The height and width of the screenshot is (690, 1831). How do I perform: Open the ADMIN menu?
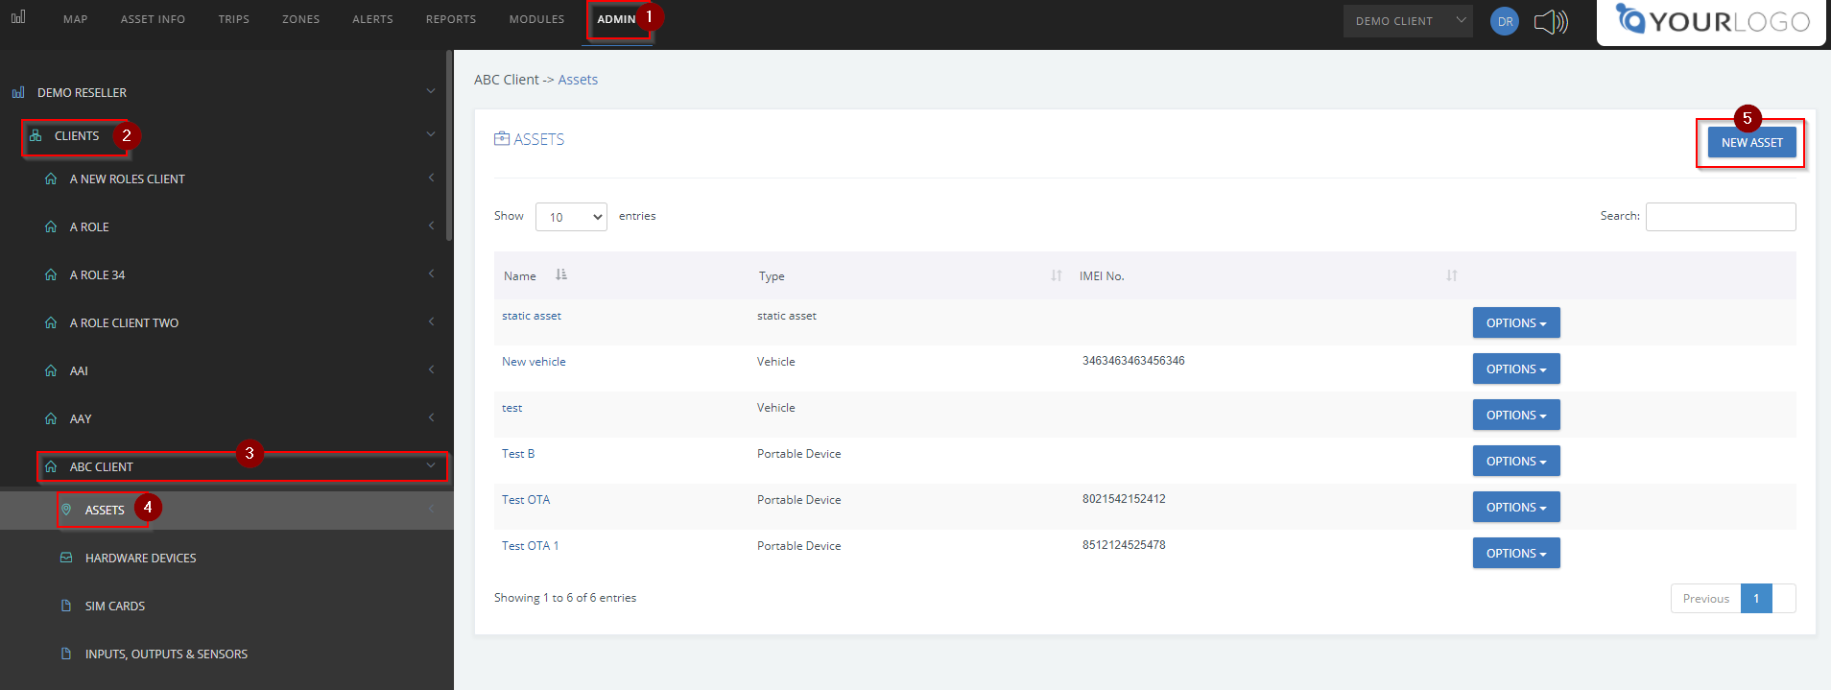(616, 19)
